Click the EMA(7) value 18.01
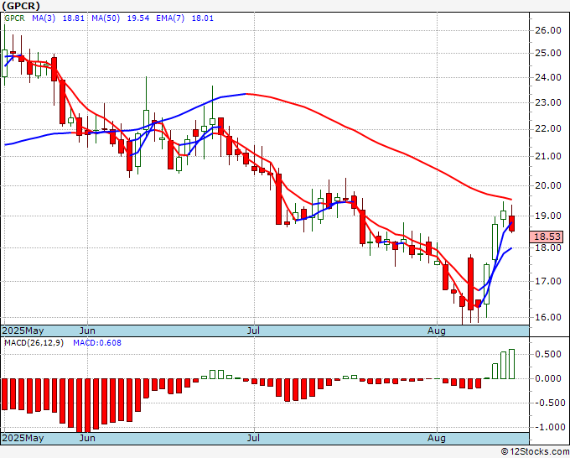 (203, 18)
